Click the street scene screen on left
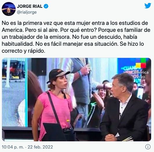Viewport: 154px width, 152px height. [14, 92]
